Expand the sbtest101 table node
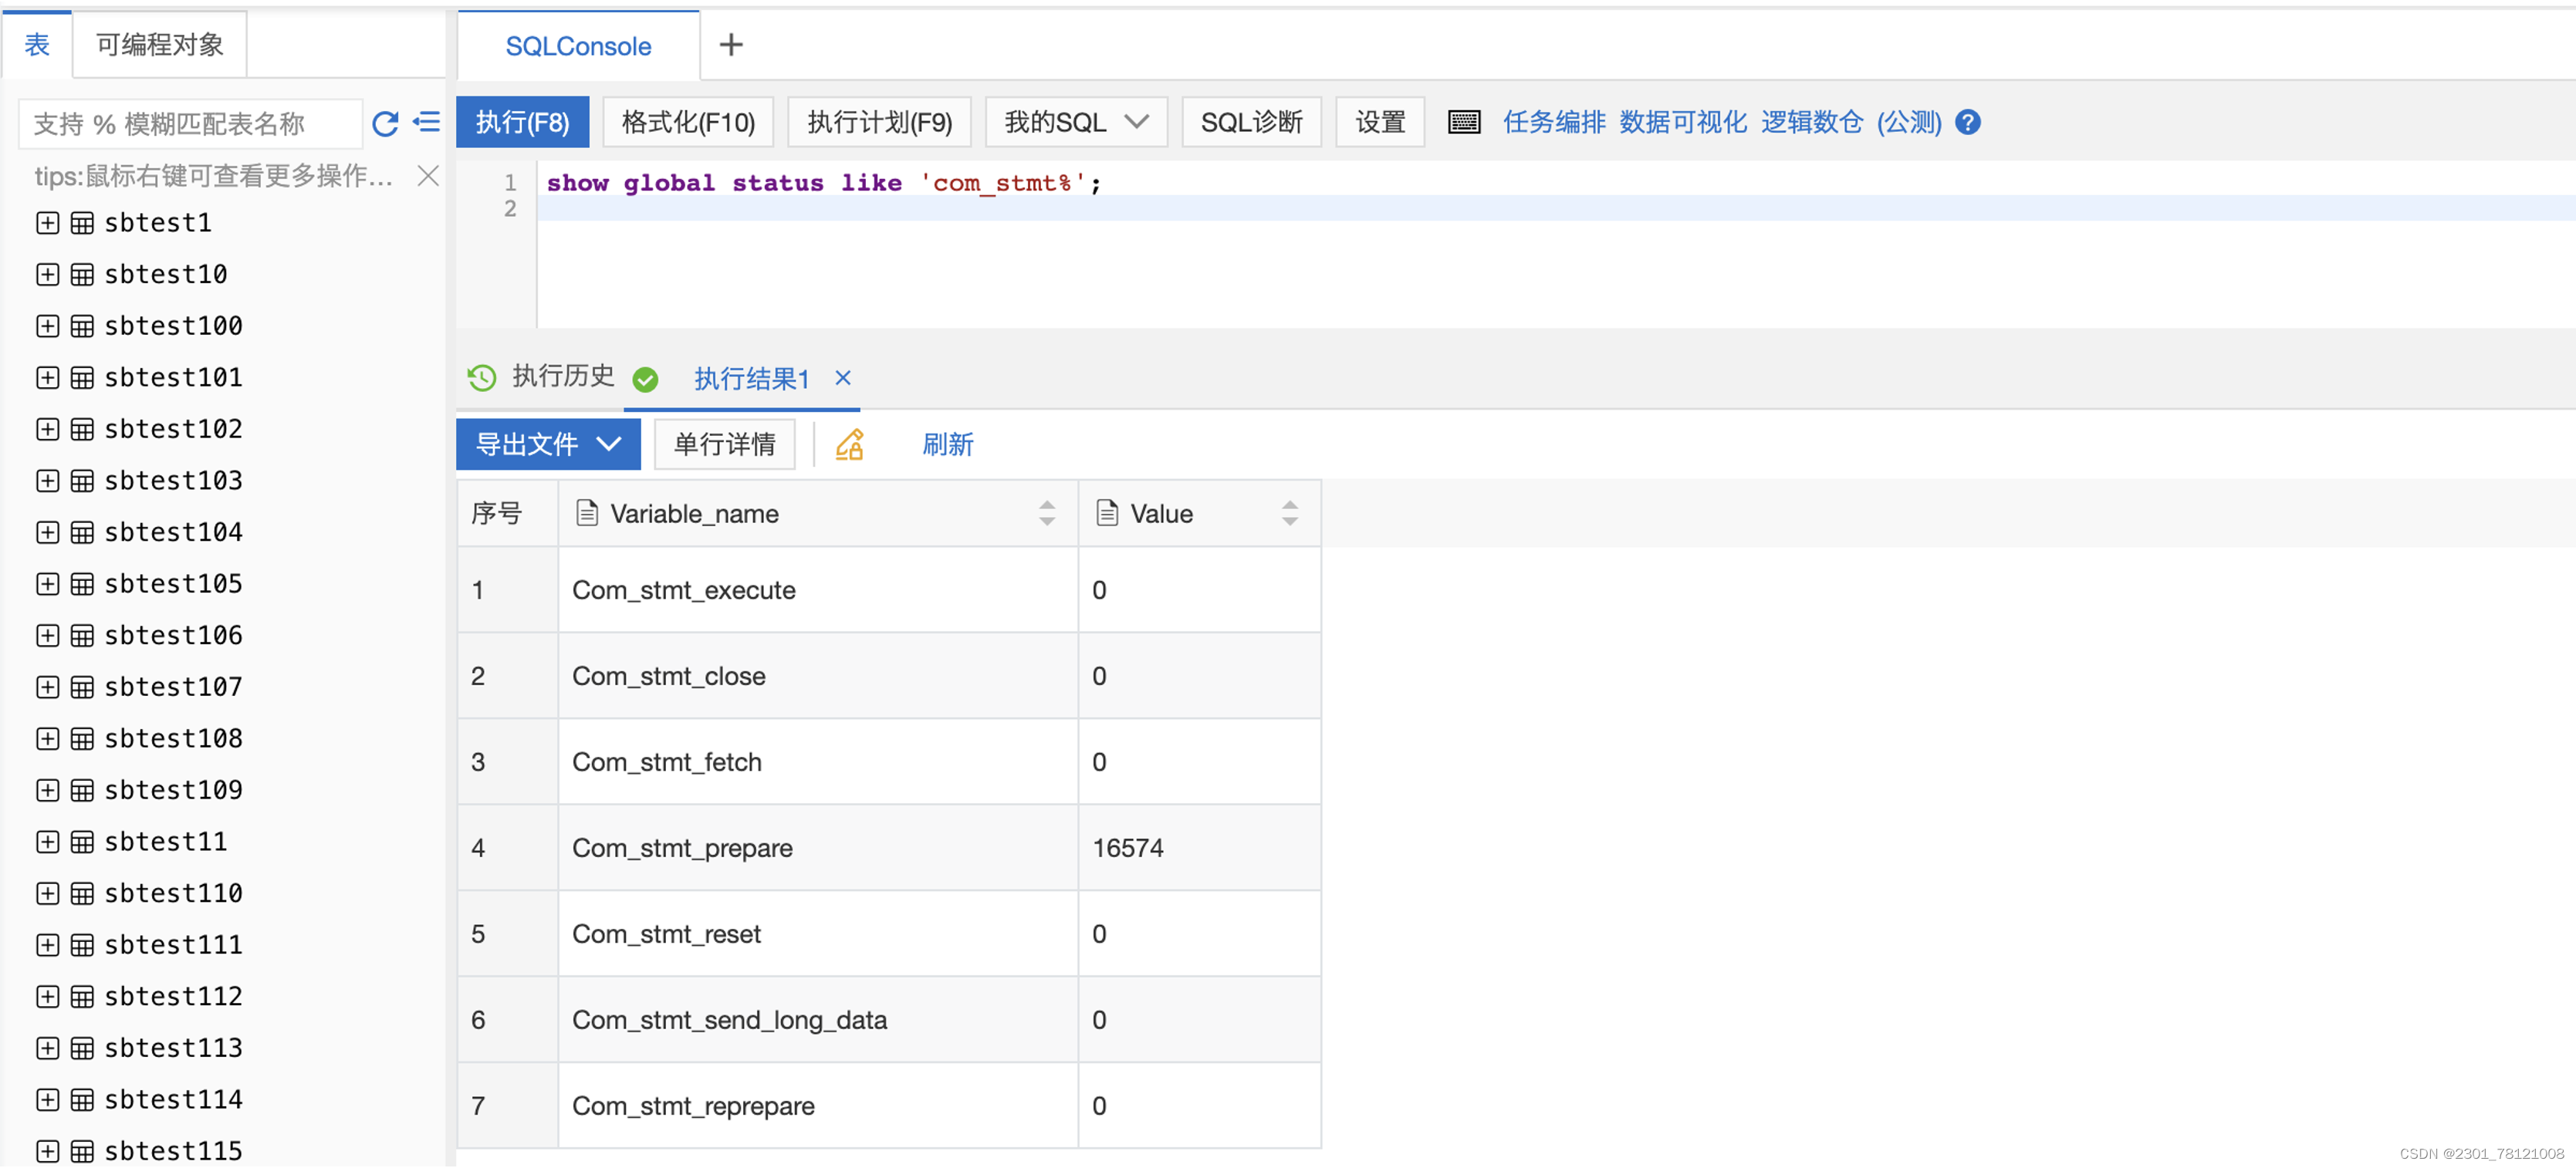 (47, 377)
